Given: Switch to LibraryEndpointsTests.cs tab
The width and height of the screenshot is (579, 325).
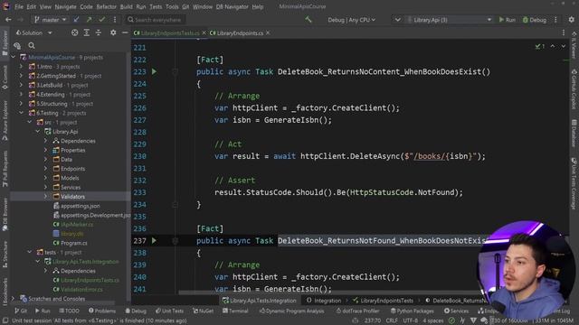Looking at the screenshot, I should point(170,32).
